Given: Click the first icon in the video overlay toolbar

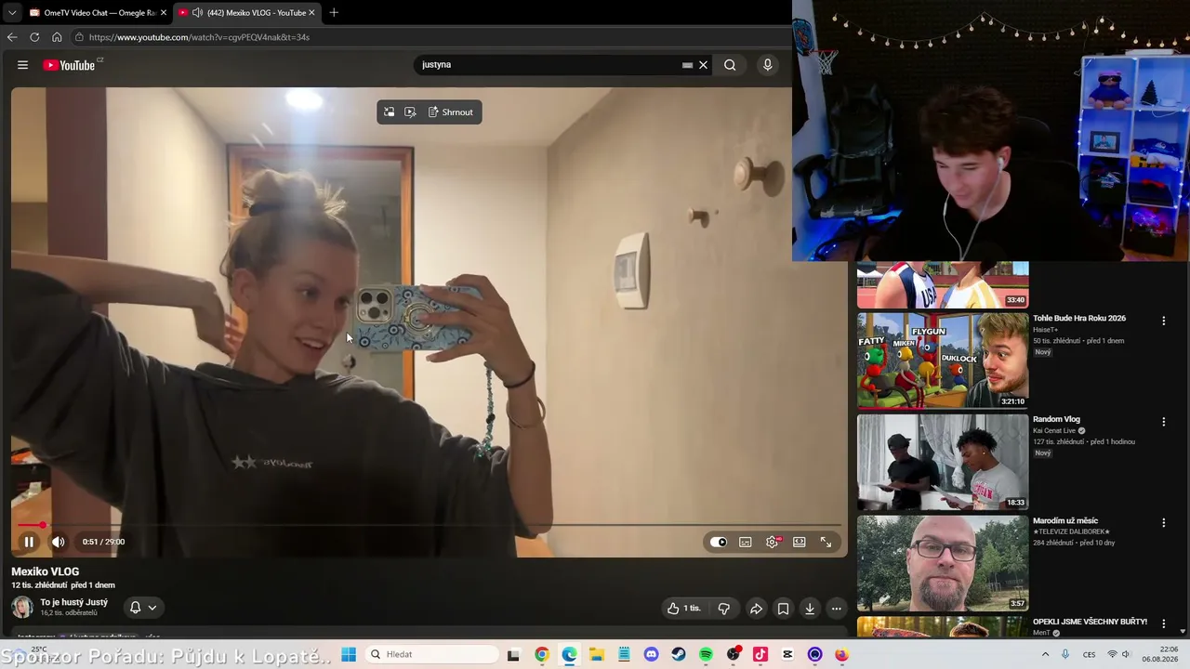Looking at the screenshot, I should coord(390,112).
